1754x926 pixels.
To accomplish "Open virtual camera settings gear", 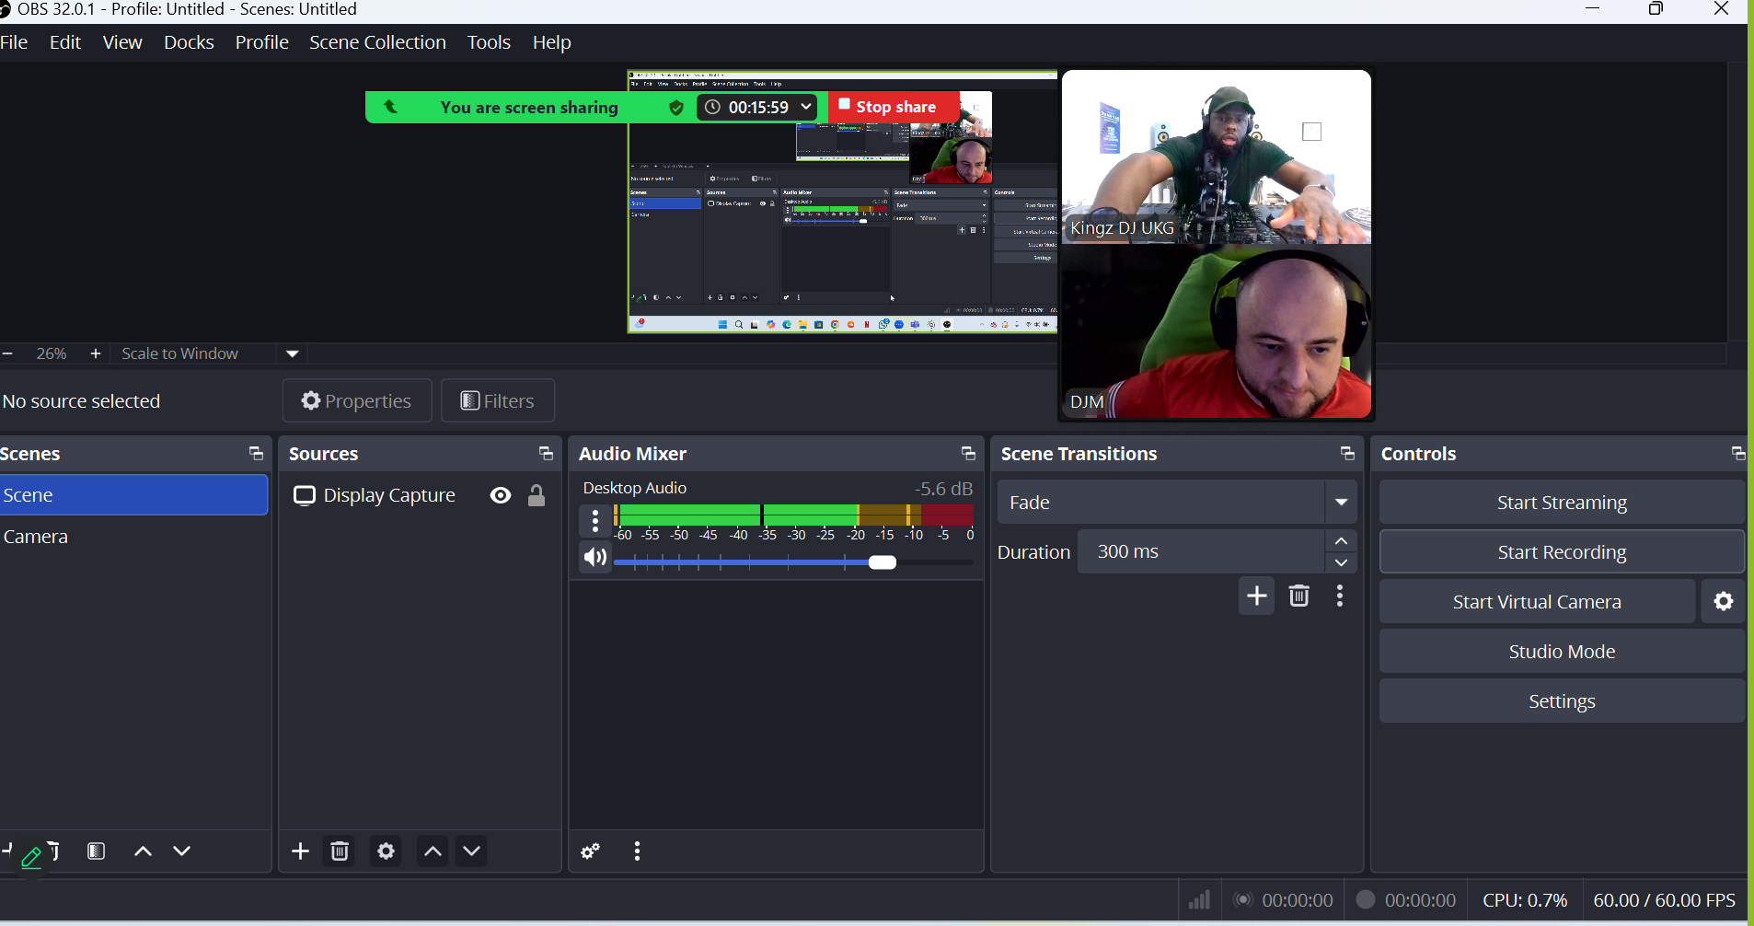I will [1723, 602].
